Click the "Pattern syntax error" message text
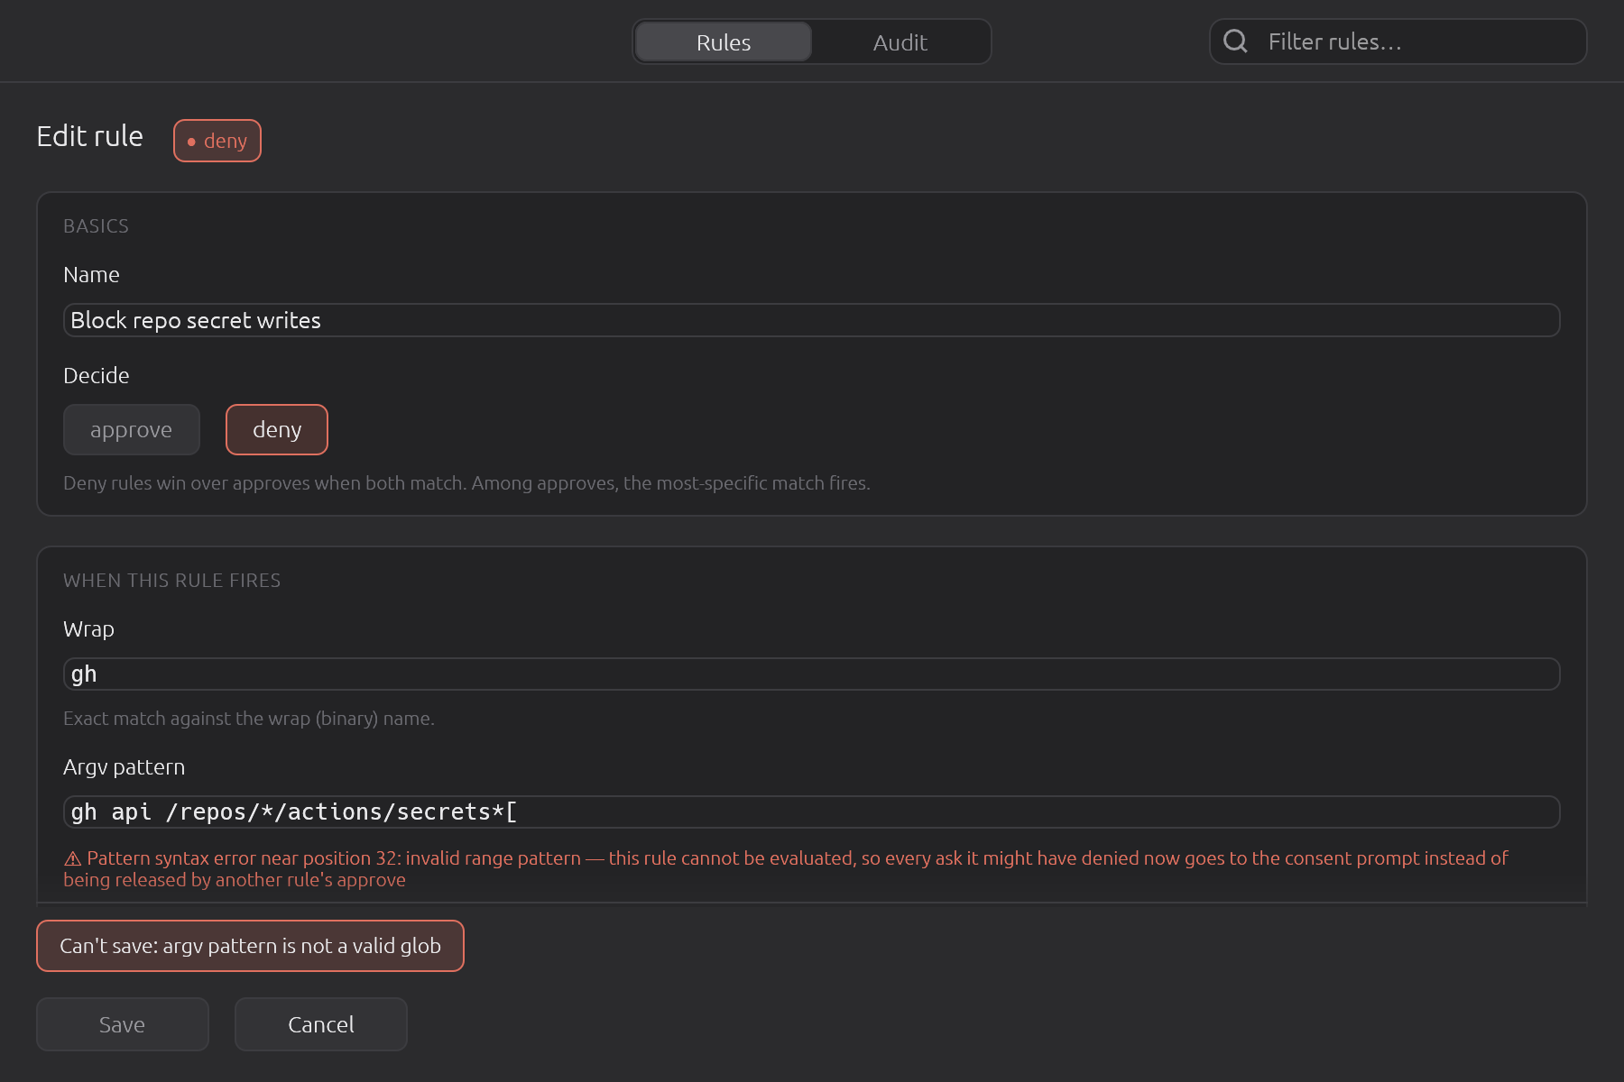1624x1082 pixels. coord(785,869)
